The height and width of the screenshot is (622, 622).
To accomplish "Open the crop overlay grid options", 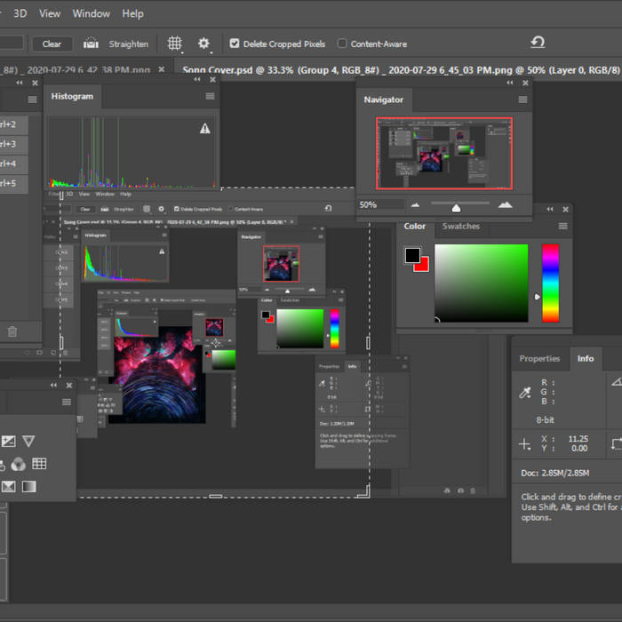I will pyautogui.click(x=175, y=44).
